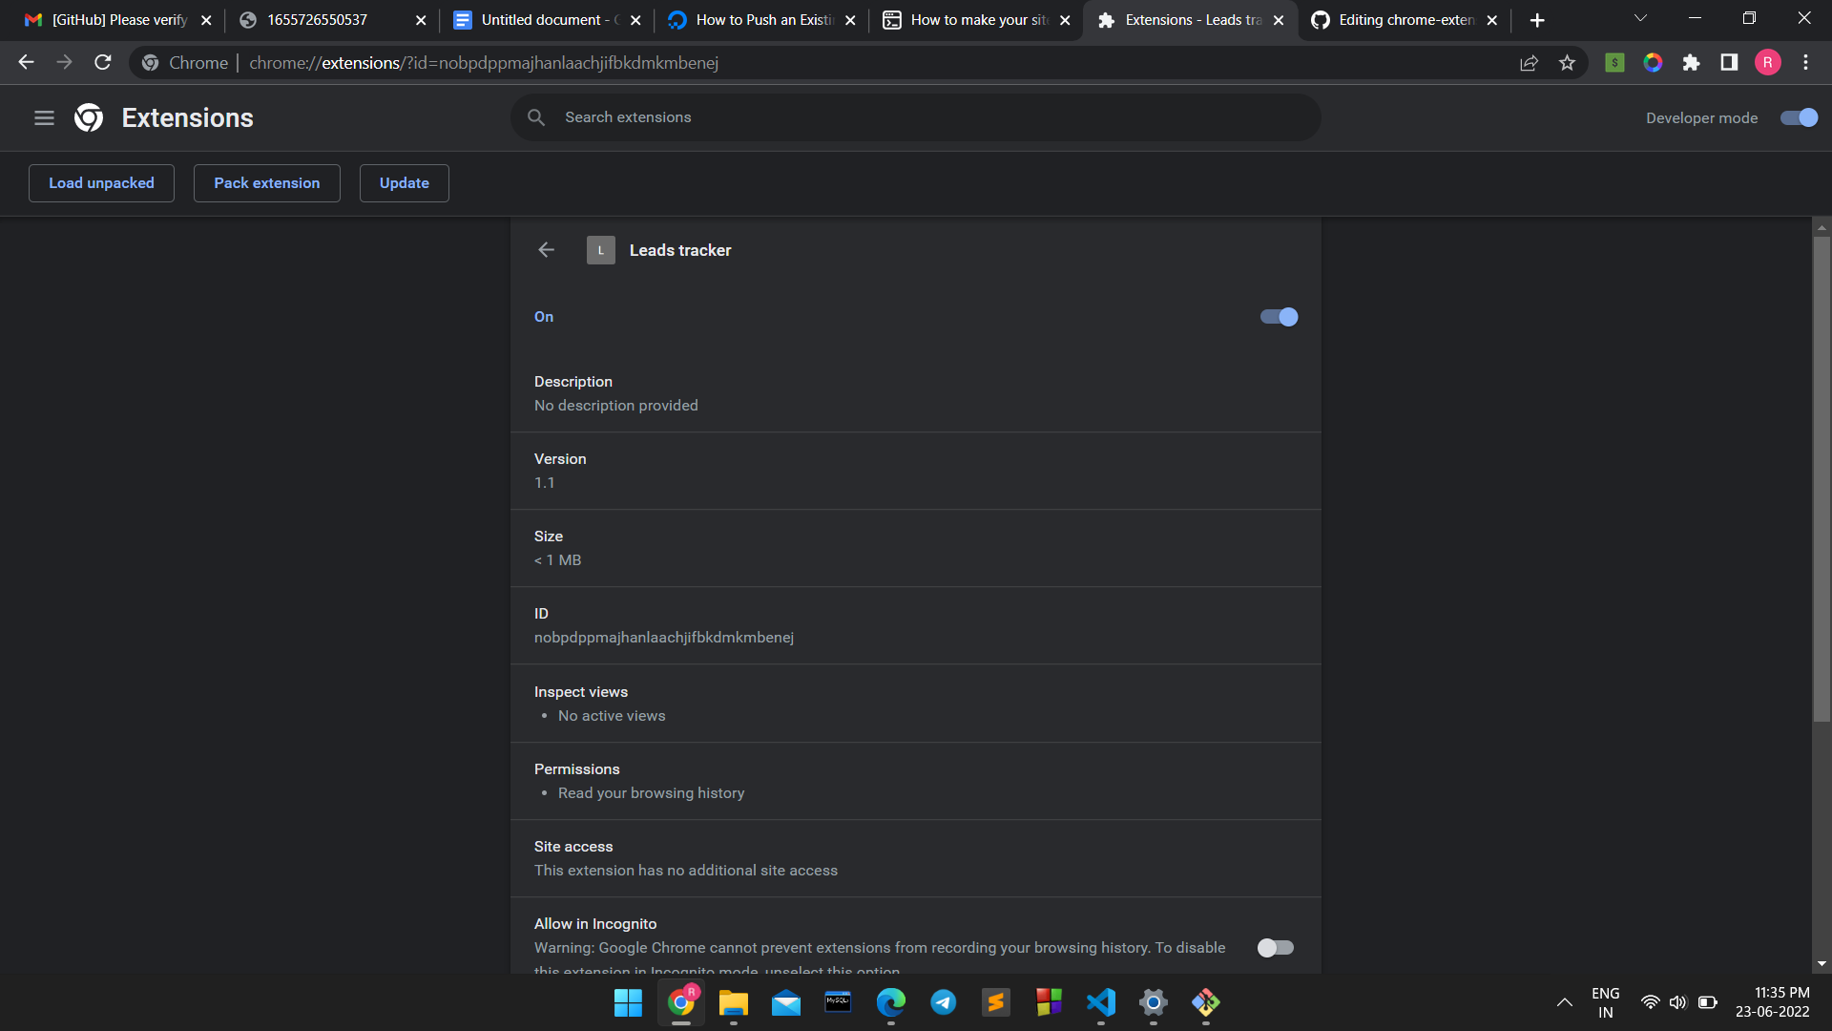The image size is (1832, 1031).
Task: Open the Extensions puzzle icon
Action: pyautogui.click(x=1692, y=62)
